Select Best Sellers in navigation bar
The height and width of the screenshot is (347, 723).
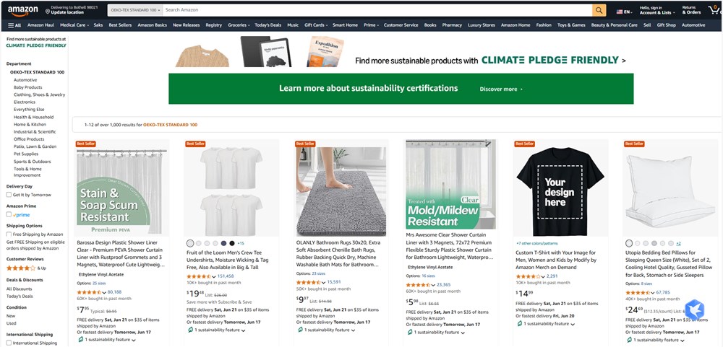(x=120, y=25)
